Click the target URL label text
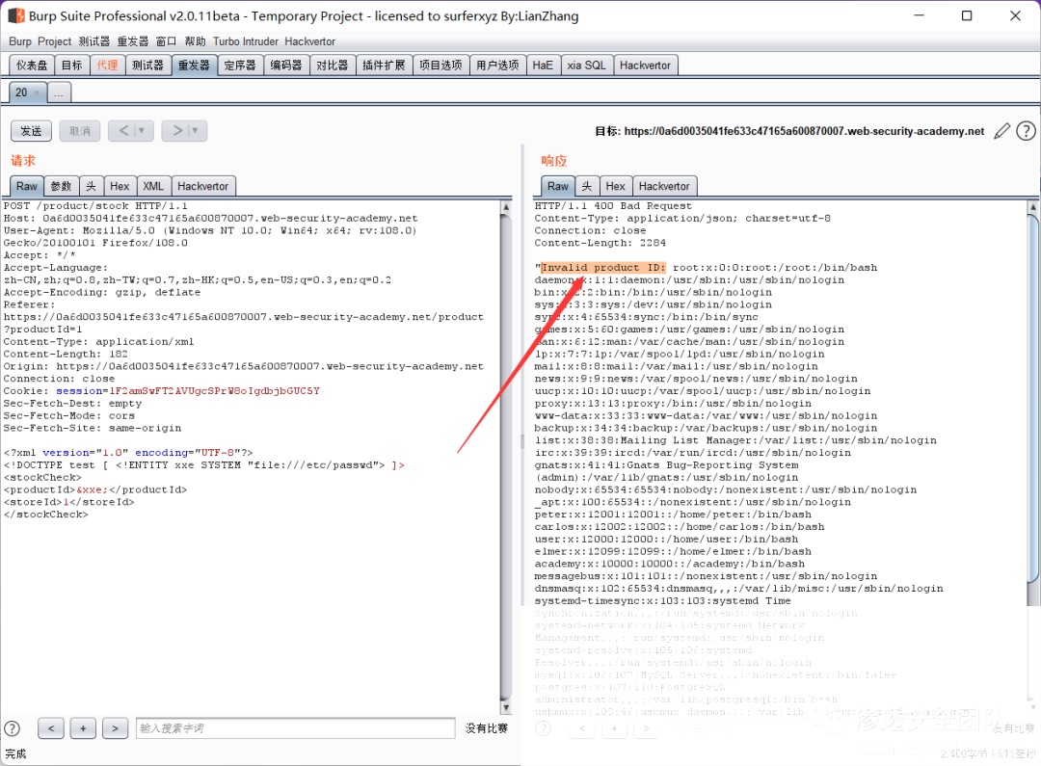The height and width of the screenshot is (766, 1041). [x=789, y=131]
